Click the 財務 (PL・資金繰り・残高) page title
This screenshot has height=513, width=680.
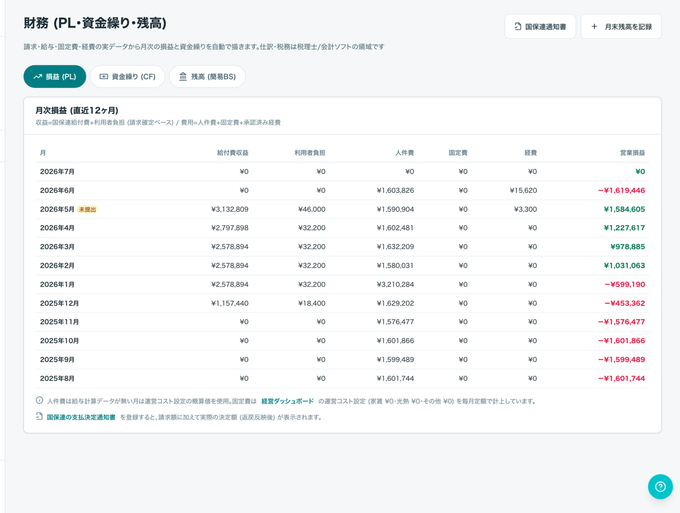click(95, 23)
